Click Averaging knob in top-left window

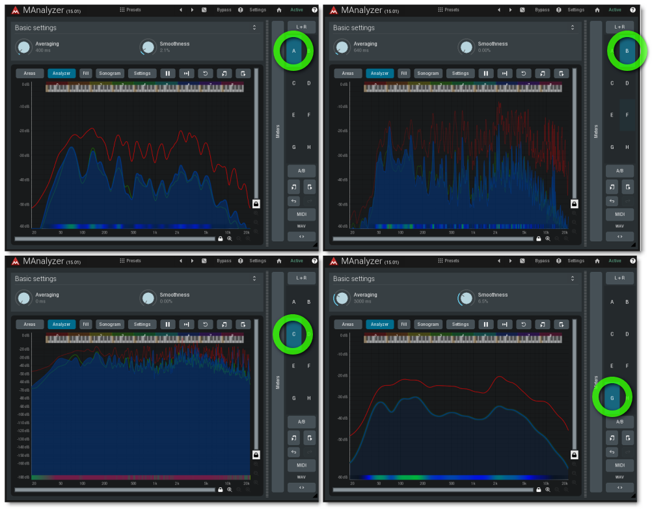tap(23, 47)
